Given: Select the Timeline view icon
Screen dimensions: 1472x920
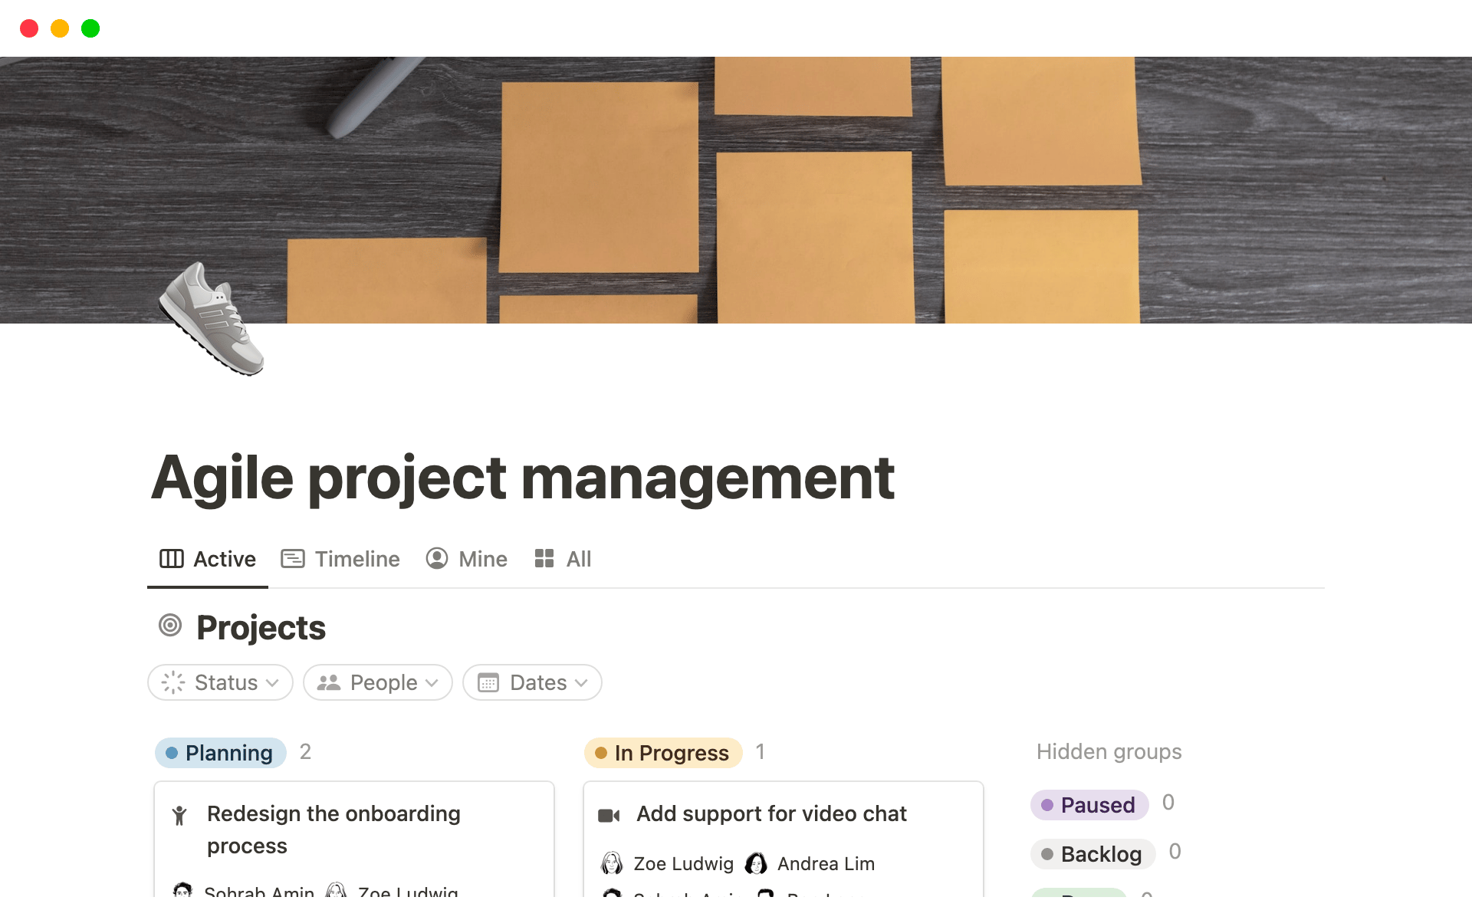Looking at the screenshot, I should (x=292, y=559).
